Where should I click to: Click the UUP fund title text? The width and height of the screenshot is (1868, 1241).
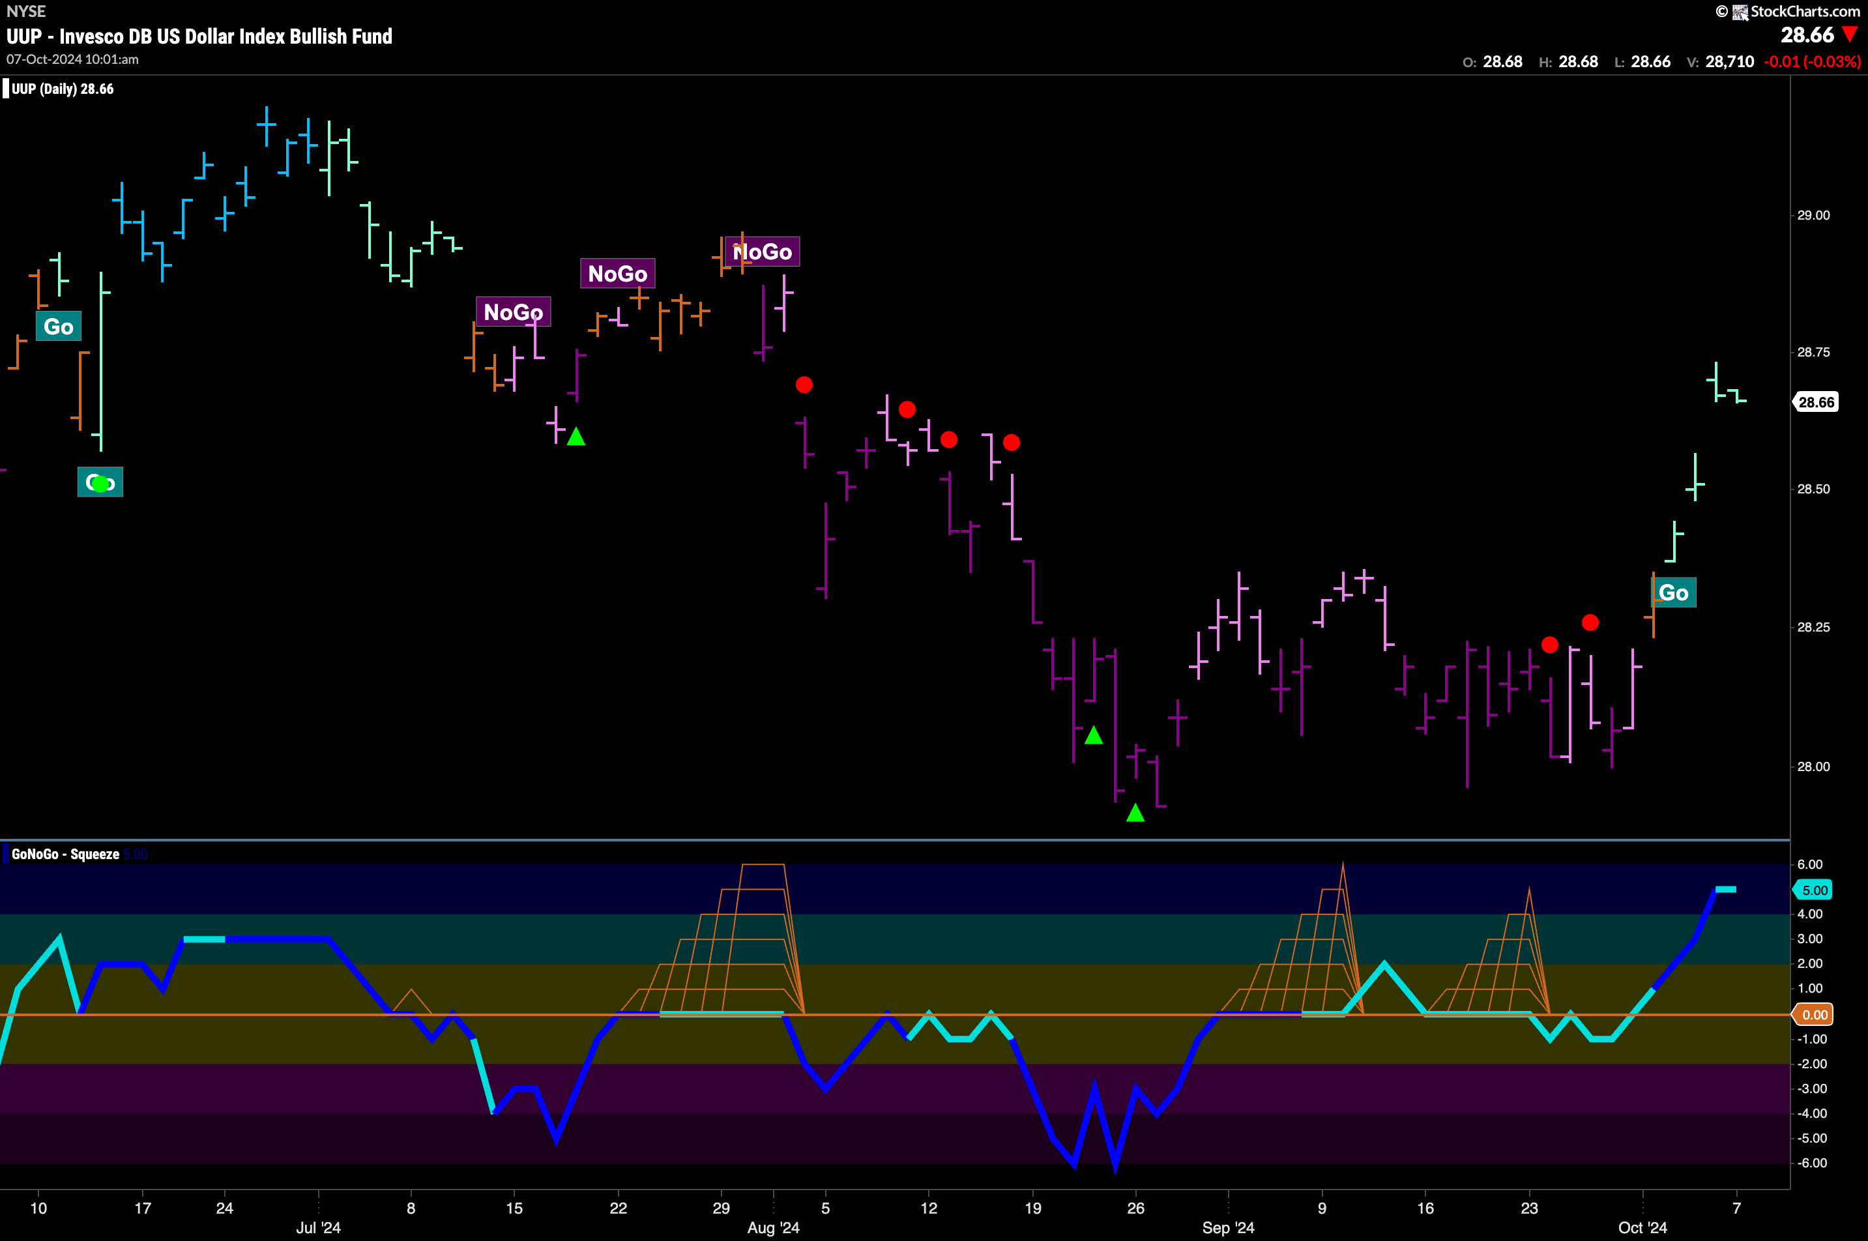click(199, 36)
